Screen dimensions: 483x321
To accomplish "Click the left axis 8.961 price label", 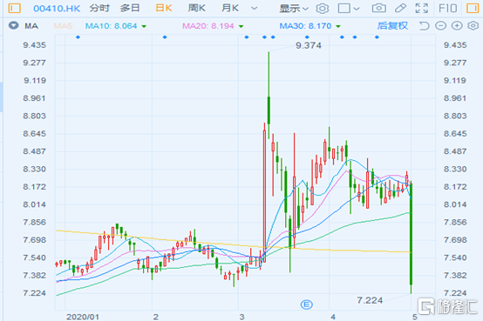I will [34, 98].
